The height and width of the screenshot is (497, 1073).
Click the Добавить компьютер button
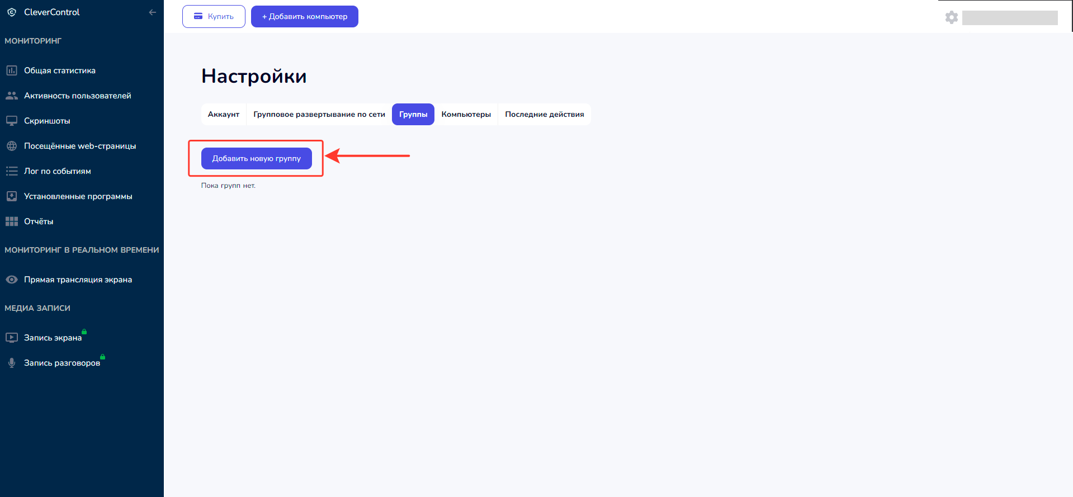[x=304, y=17]
